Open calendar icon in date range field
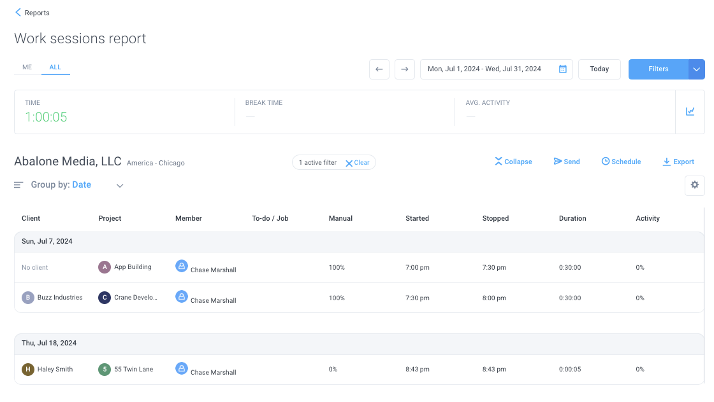714x402 pixels. pyautogui.click(x=563, y=69)
